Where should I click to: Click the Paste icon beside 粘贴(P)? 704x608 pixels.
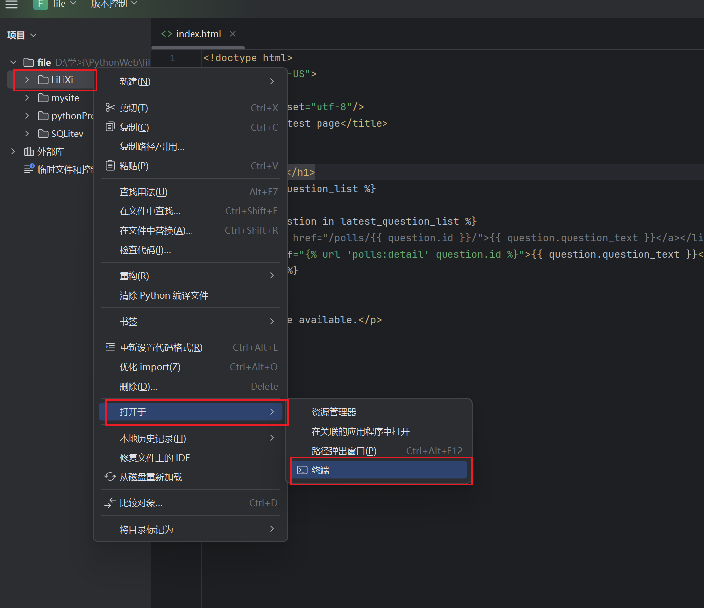click(x=110, y=166)
